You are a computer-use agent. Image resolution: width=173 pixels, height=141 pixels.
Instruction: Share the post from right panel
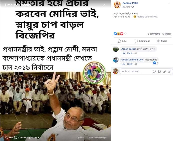click(x=162, y=41)
